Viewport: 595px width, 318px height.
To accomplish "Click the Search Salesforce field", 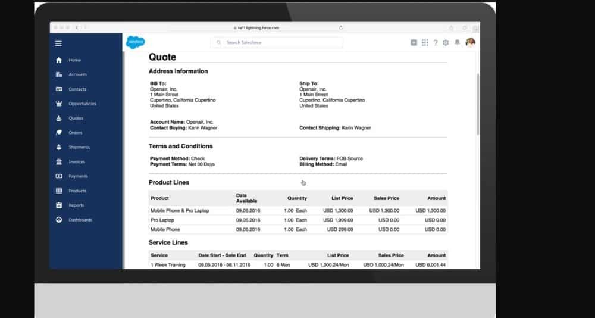I will pos(277,43).
